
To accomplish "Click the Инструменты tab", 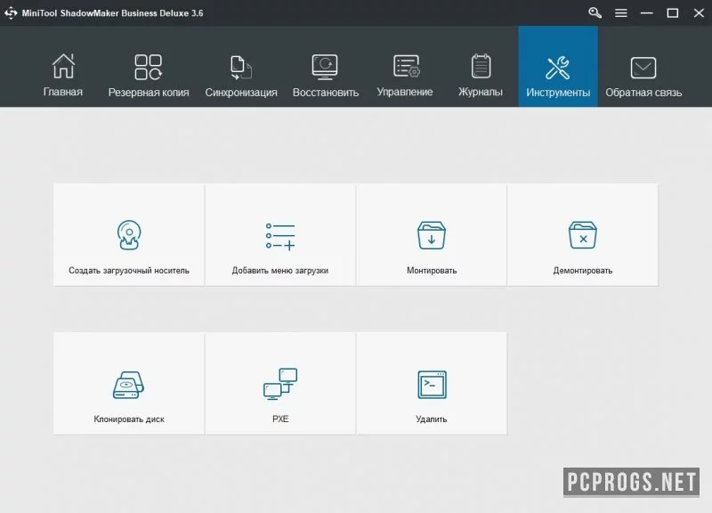I will (x=558, y=67).
